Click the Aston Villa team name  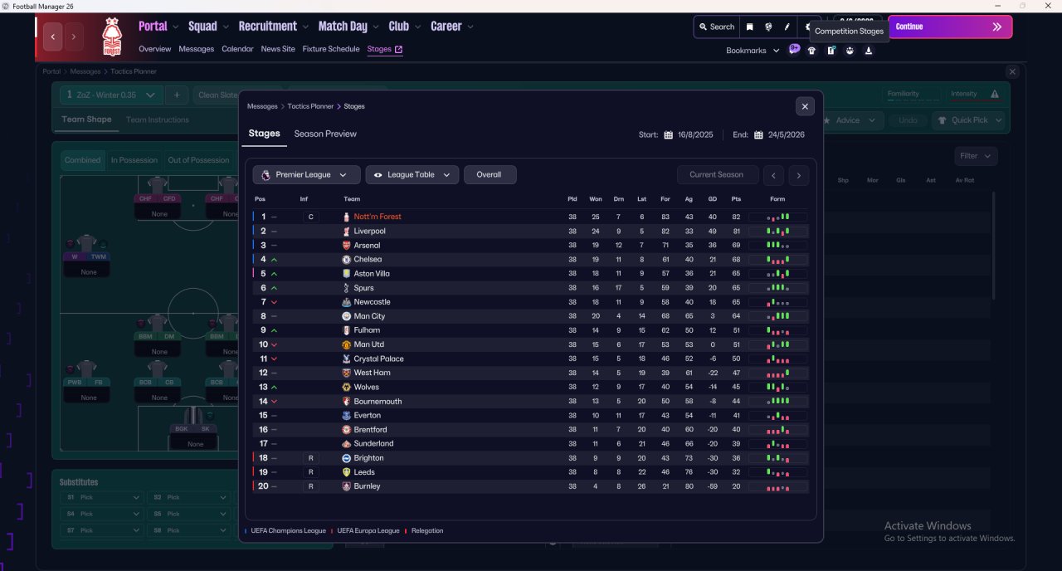(372, 274)
